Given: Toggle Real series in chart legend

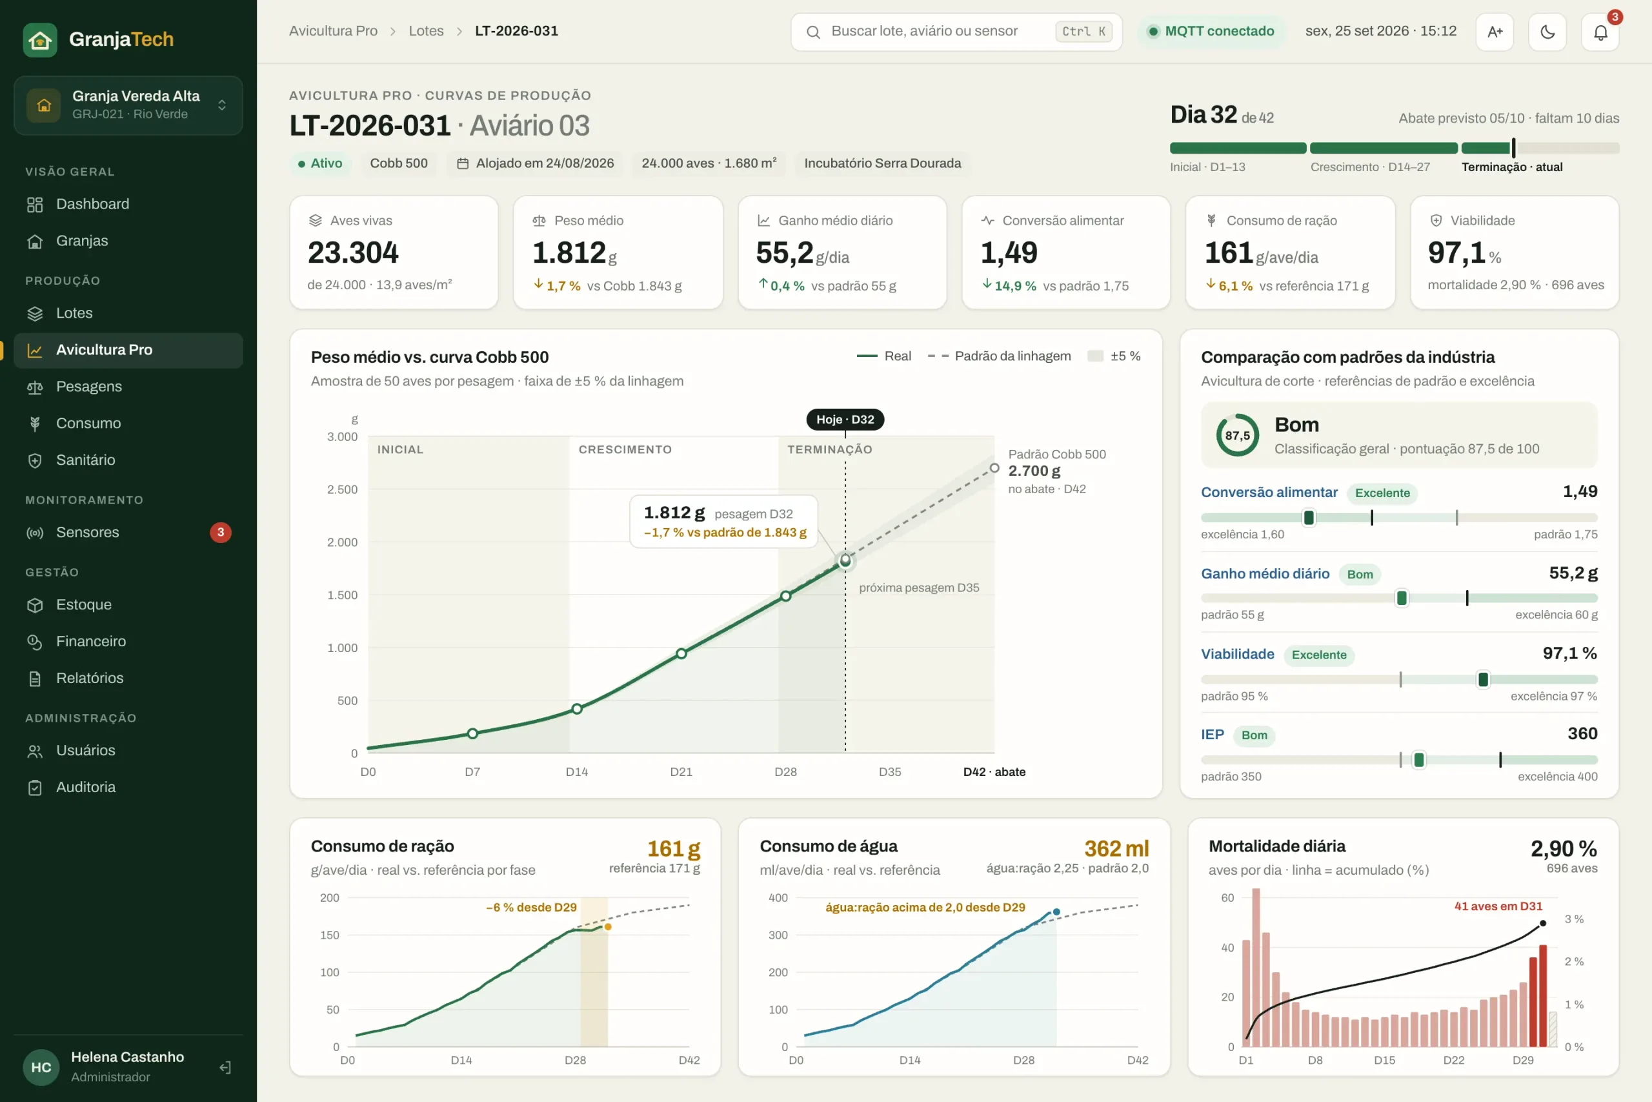Looking at the screenshot, I should tap(883, 356).
